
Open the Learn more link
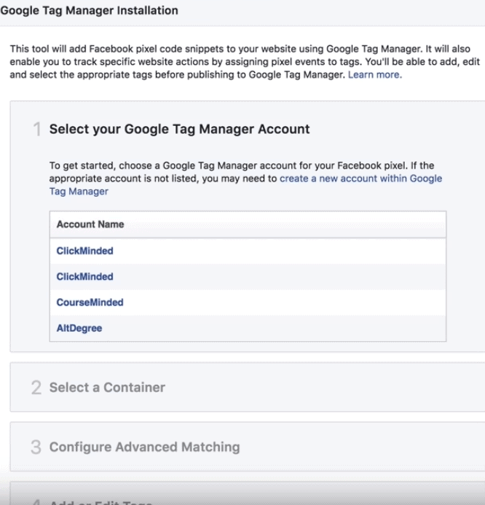(374, 75)
